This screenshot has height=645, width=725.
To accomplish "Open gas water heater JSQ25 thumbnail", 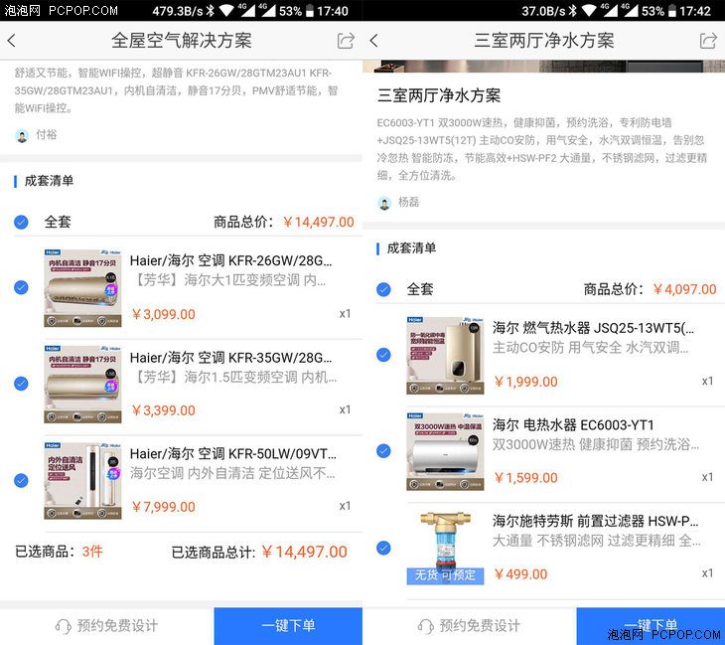I will click(x=445, y=356).
